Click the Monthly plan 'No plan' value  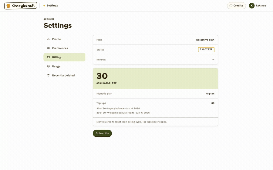[x=210, y=93]
